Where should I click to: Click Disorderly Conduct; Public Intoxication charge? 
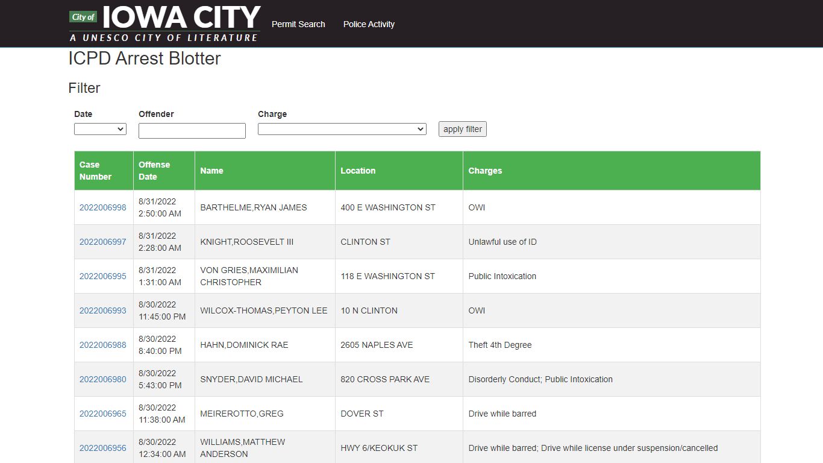[540, 379]
